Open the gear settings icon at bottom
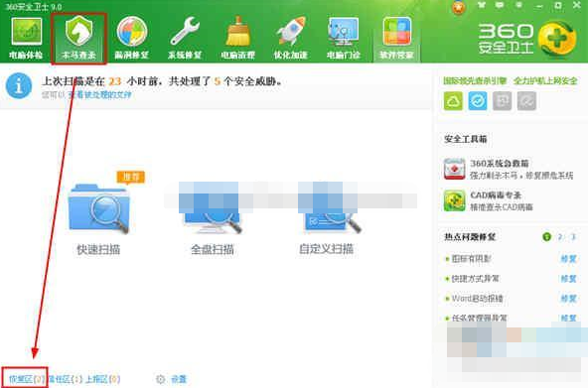This screenshot has width=588, height=388. [161, 379]
